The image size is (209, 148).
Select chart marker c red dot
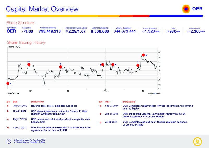(61, 67)
